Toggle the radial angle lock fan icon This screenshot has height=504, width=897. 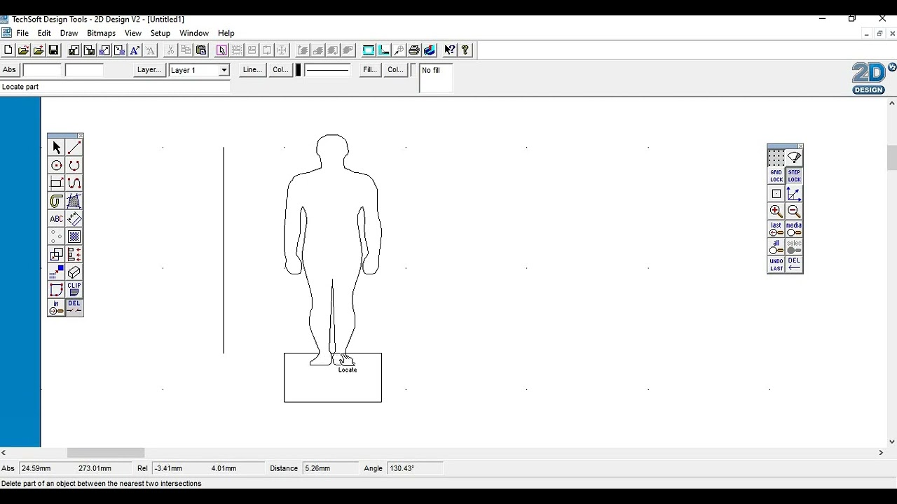point(794,158)
